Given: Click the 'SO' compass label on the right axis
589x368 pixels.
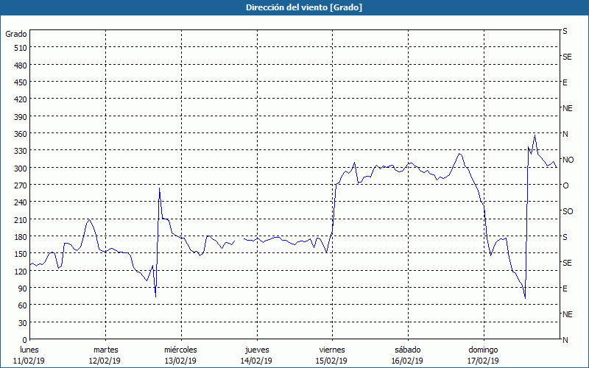Looking at the screenshot, I should 568,211.
